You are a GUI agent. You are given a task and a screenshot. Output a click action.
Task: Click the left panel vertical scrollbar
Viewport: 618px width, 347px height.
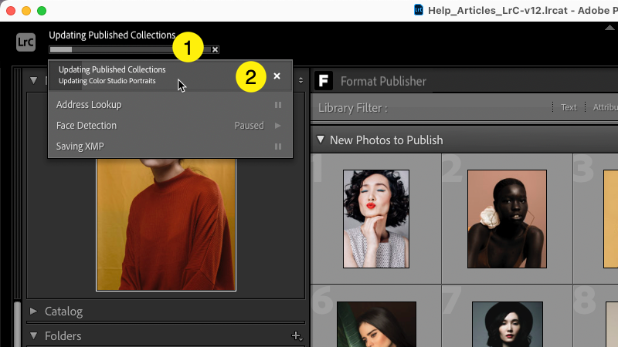tap(17, 324)
